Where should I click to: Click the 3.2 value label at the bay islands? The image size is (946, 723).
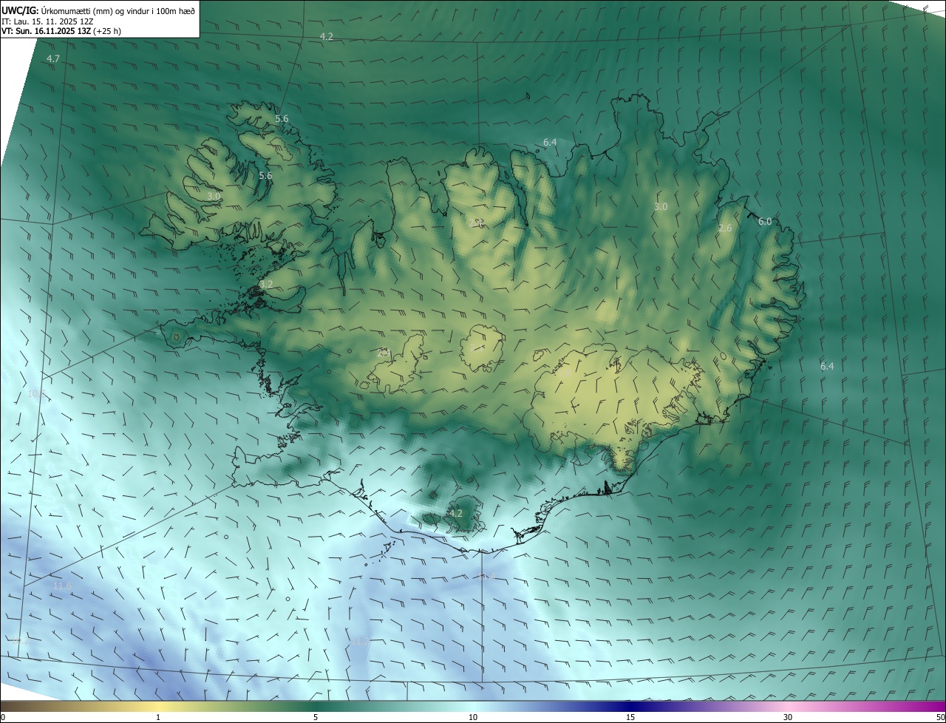click(x=266, y=285)
